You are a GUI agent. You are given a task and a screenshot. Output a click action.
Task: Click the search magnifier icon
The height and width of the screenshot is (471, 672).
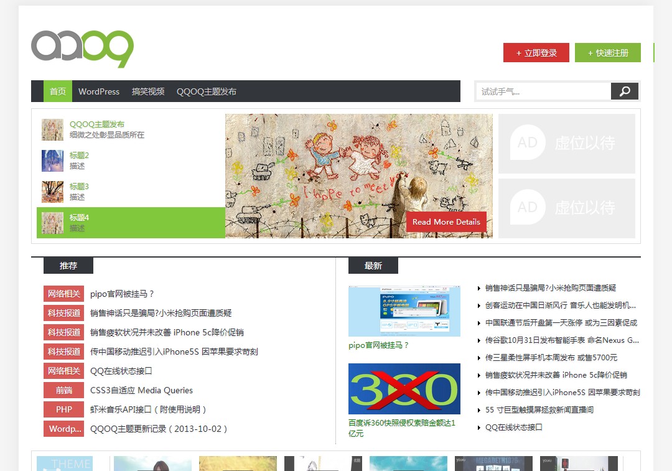(x=625, y=91)
